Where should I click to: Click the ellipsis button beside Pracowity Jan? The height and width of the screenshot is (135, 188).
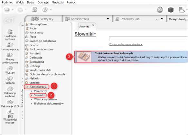pyautogui.click(x=157, y=19)
